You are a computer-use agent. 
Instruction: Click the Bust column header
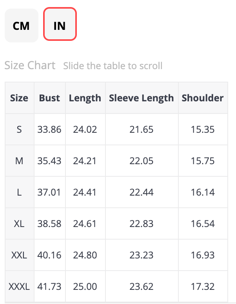tap(49, 98)
